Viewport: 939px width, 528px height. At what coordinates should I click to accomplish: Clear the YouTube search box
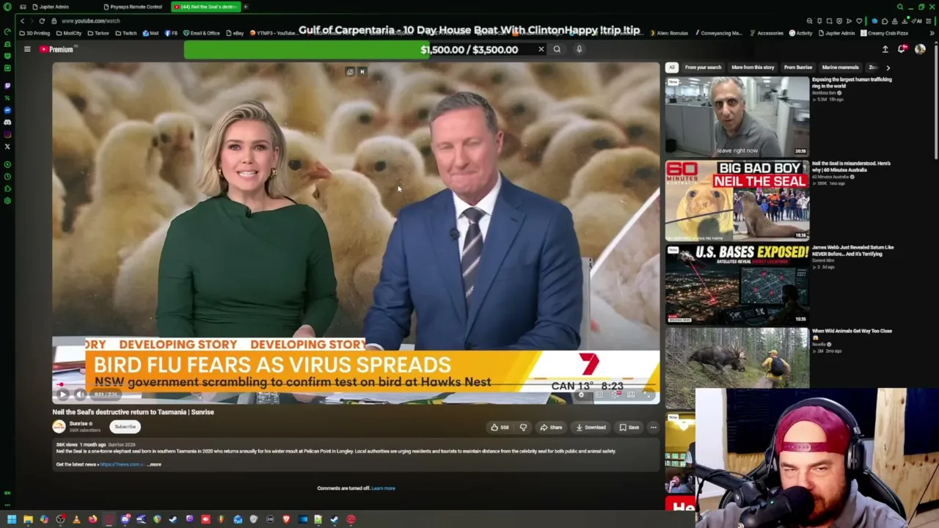541,49
